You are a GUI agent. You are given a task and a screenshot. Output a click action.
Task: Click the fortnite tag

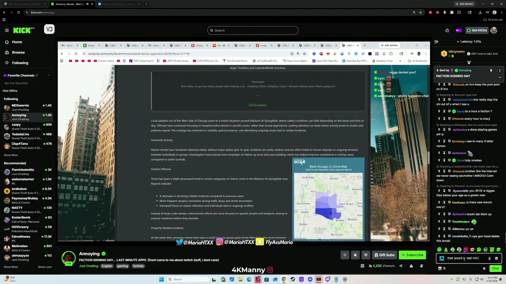click(138, 266)
